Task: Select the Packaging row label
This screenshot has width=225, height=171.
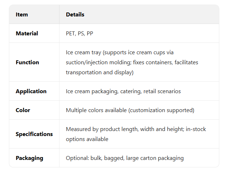Action: [x=29, y=158]
